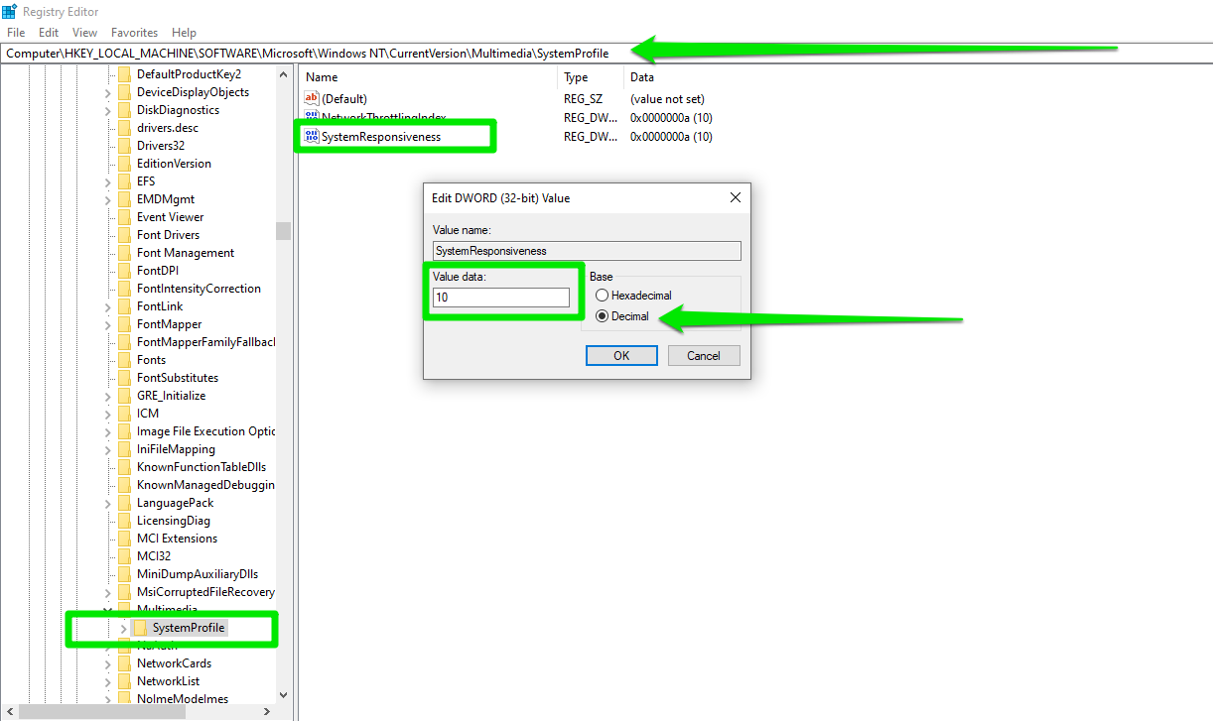Click the FontLink folder icon
Screen dimensions: 1213x721
(x=124, y=306)
